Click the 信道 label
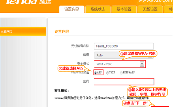 [x=86, y=55]
